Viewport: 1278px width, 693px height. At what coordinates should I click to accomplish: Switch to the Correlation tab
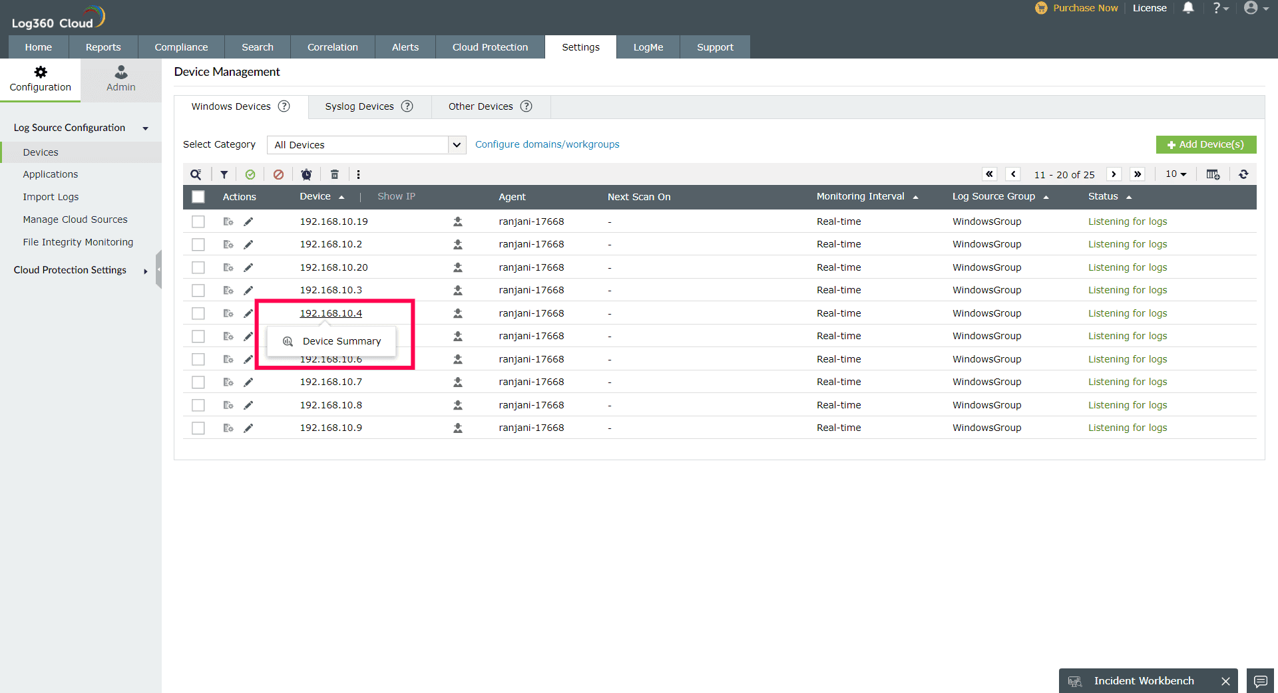click(x=333, y=47)
